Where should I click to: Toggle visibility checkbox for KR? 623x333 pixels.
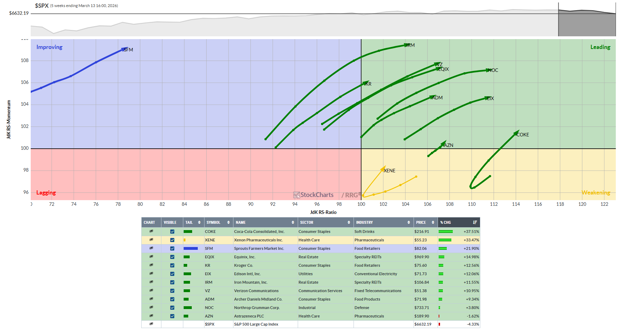[x=172, y=265]
